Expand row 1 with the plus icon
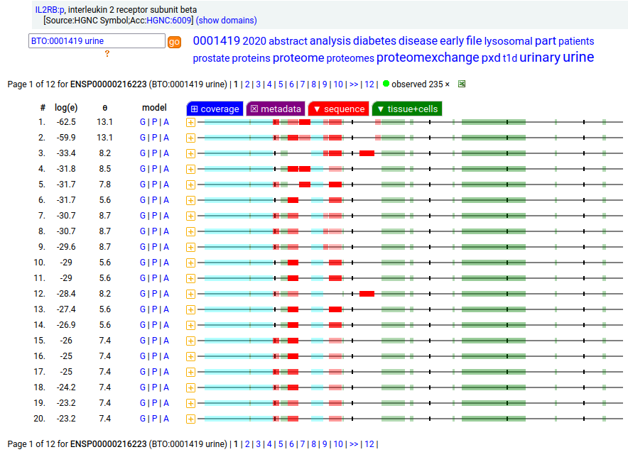 pyautogui.click(x=190, y=123)
